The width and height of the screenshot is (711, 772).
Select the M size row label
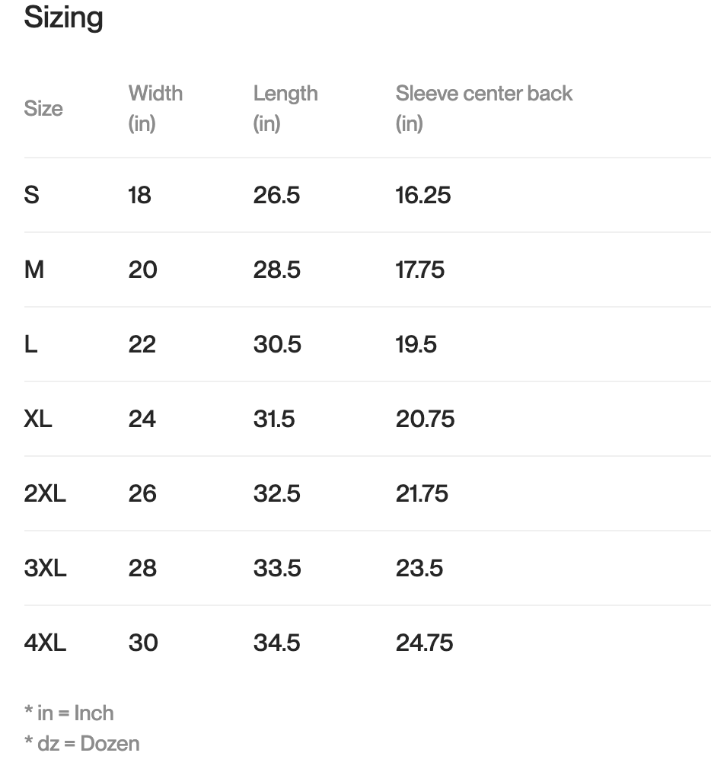(x=34, y=270)
